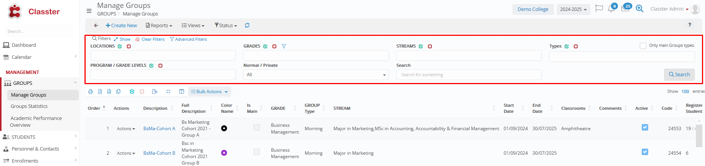Toggle Active checkbox for BsMa-Cohort A

tap(645, 128)
